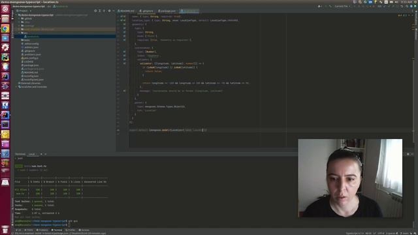Expand the .github folder

pyautogui.click(x=20, y=19)
